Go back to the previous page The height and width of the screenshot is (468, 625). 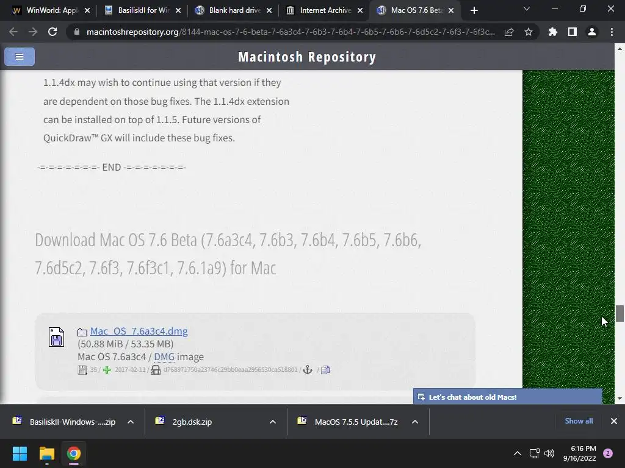[x=13, y=32]
